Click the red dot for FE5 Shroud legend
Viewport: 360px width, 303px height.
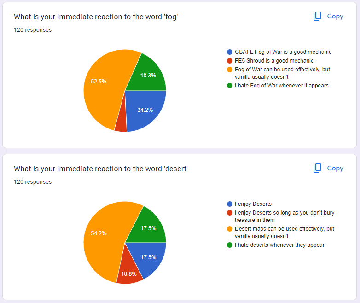[x=230, y=61]
